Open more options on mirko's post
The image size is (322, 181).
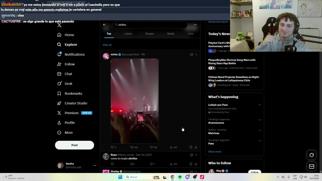(x=196, y=55)
